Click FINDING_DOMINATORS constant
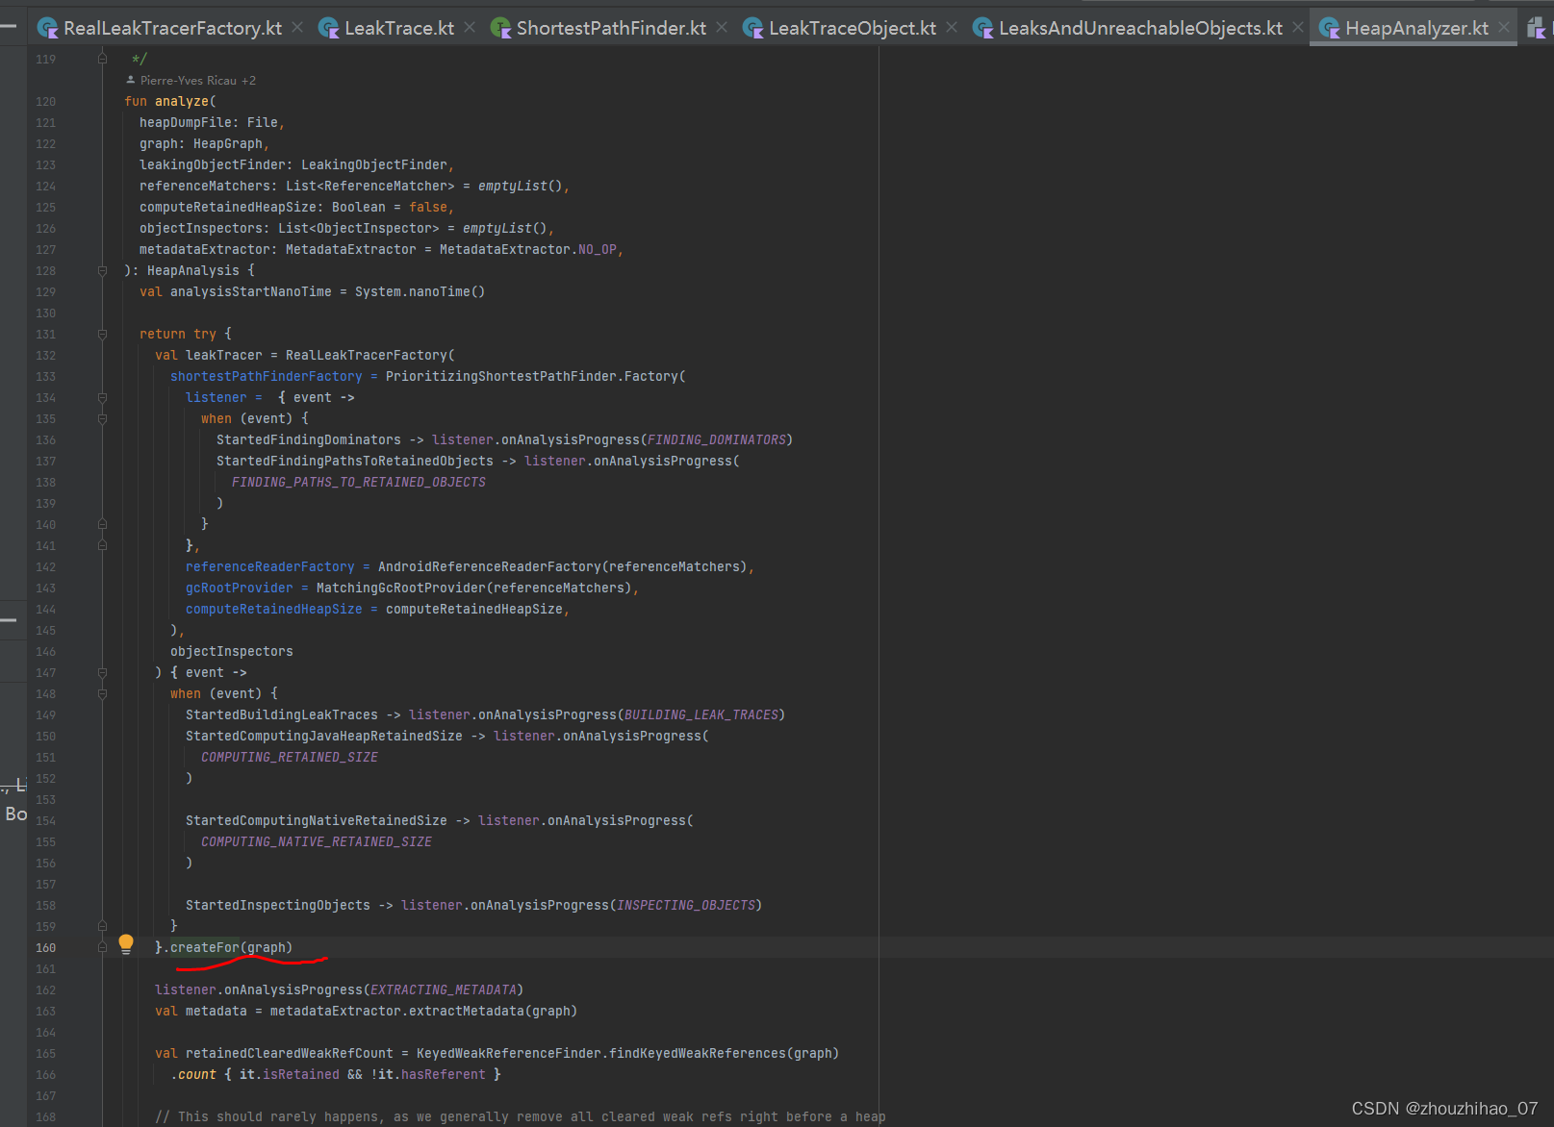This screenshot has height=1127, width=1554. (717, 439)
